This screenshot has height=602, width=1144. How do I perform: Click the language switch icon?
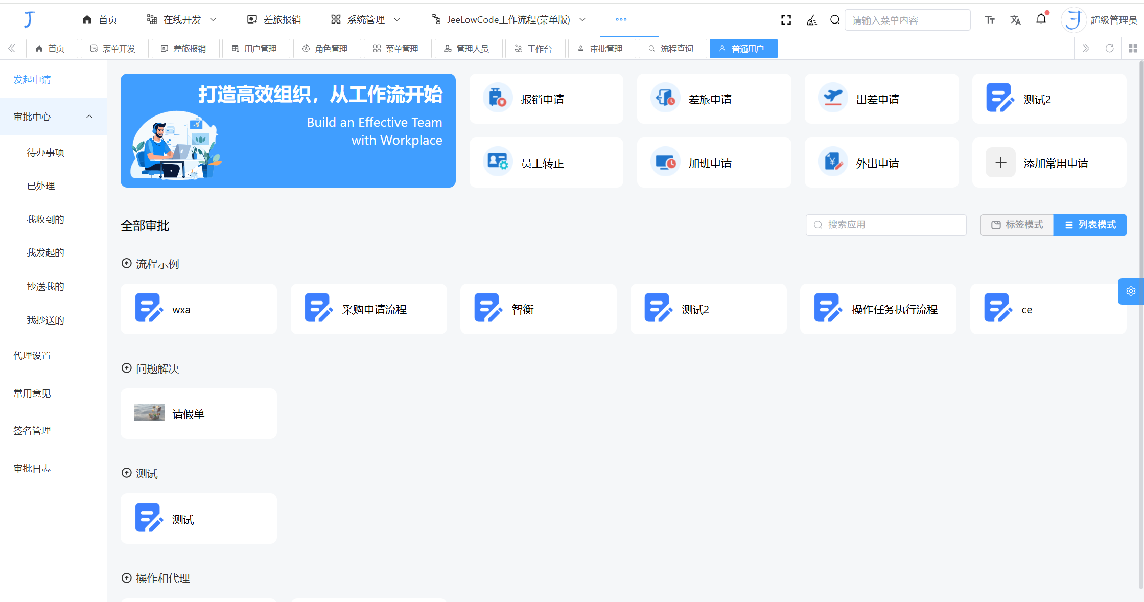pos(1015,19)
